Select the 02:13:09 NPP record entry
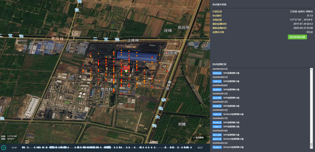The width and height of the screenshot is (315, 152). coord(217,135)
